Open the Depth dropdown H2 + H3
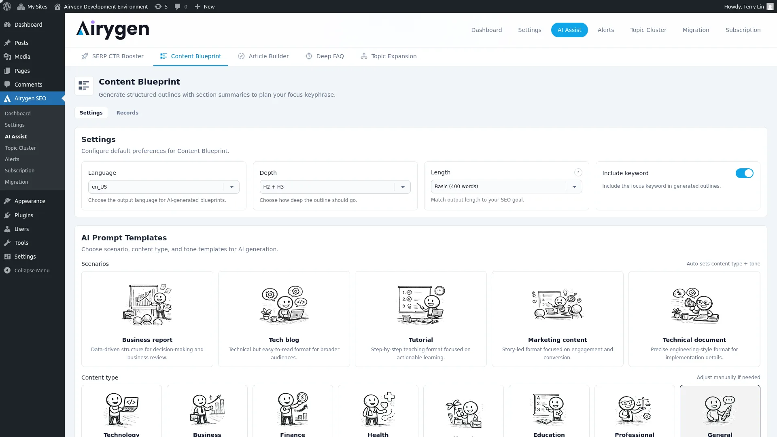 (335, 187)
